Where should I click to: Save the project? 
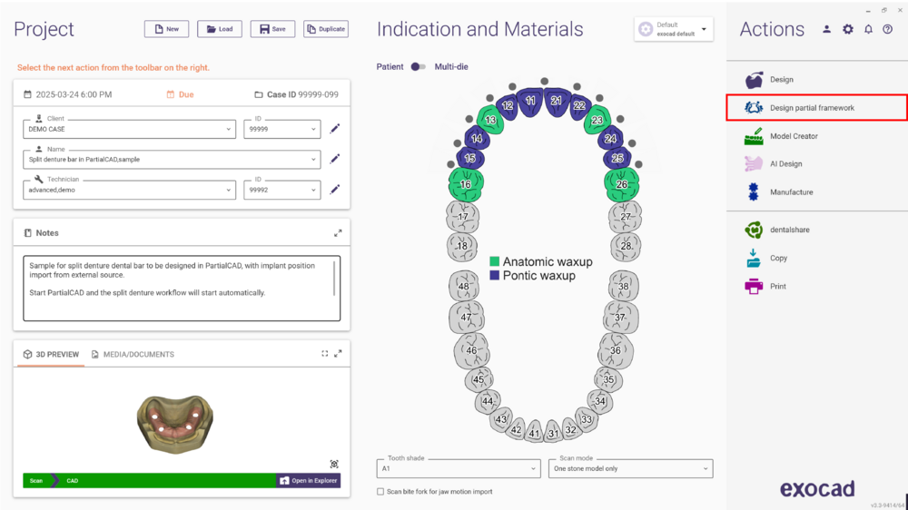(x=272, y=29)
